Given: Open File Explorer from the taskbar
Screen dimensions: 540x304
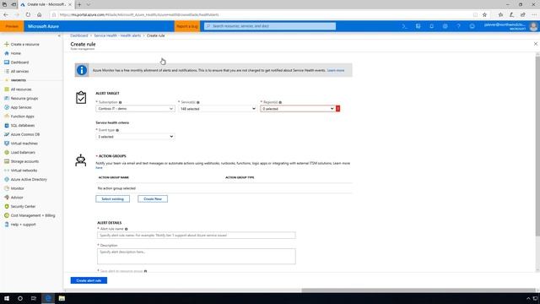Looking at the screenshot, I should tap(62, 298).
